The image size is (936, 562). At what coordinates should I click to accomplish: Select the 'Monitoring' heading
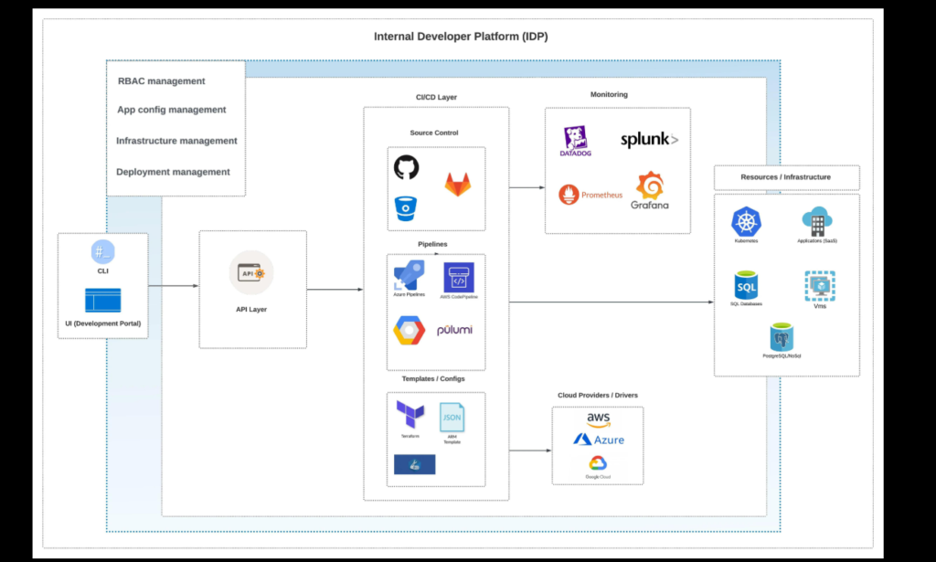pos(609,94)
